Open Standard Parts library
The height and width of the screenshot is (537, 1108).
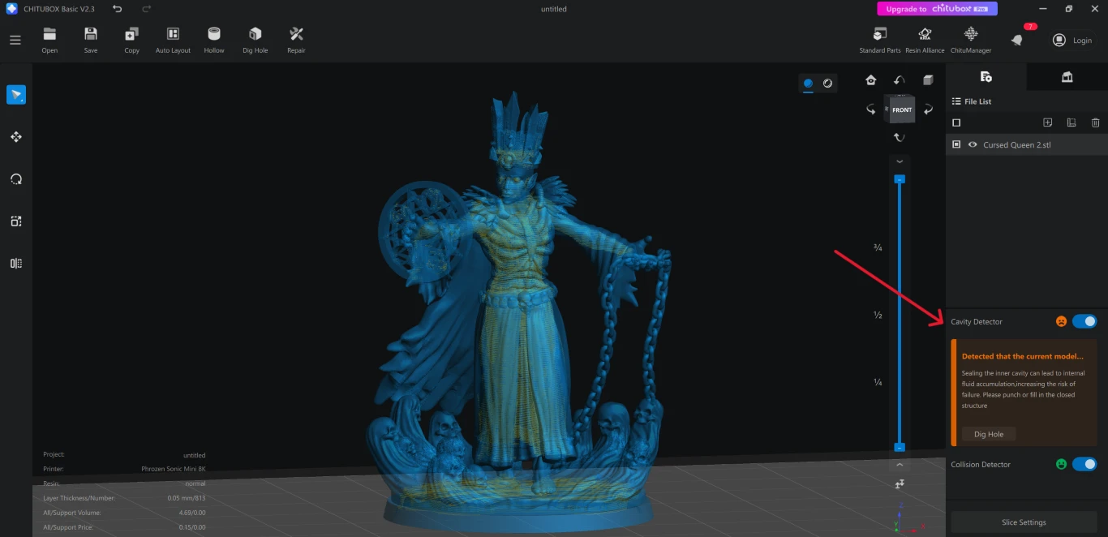[x=880, y=40]
